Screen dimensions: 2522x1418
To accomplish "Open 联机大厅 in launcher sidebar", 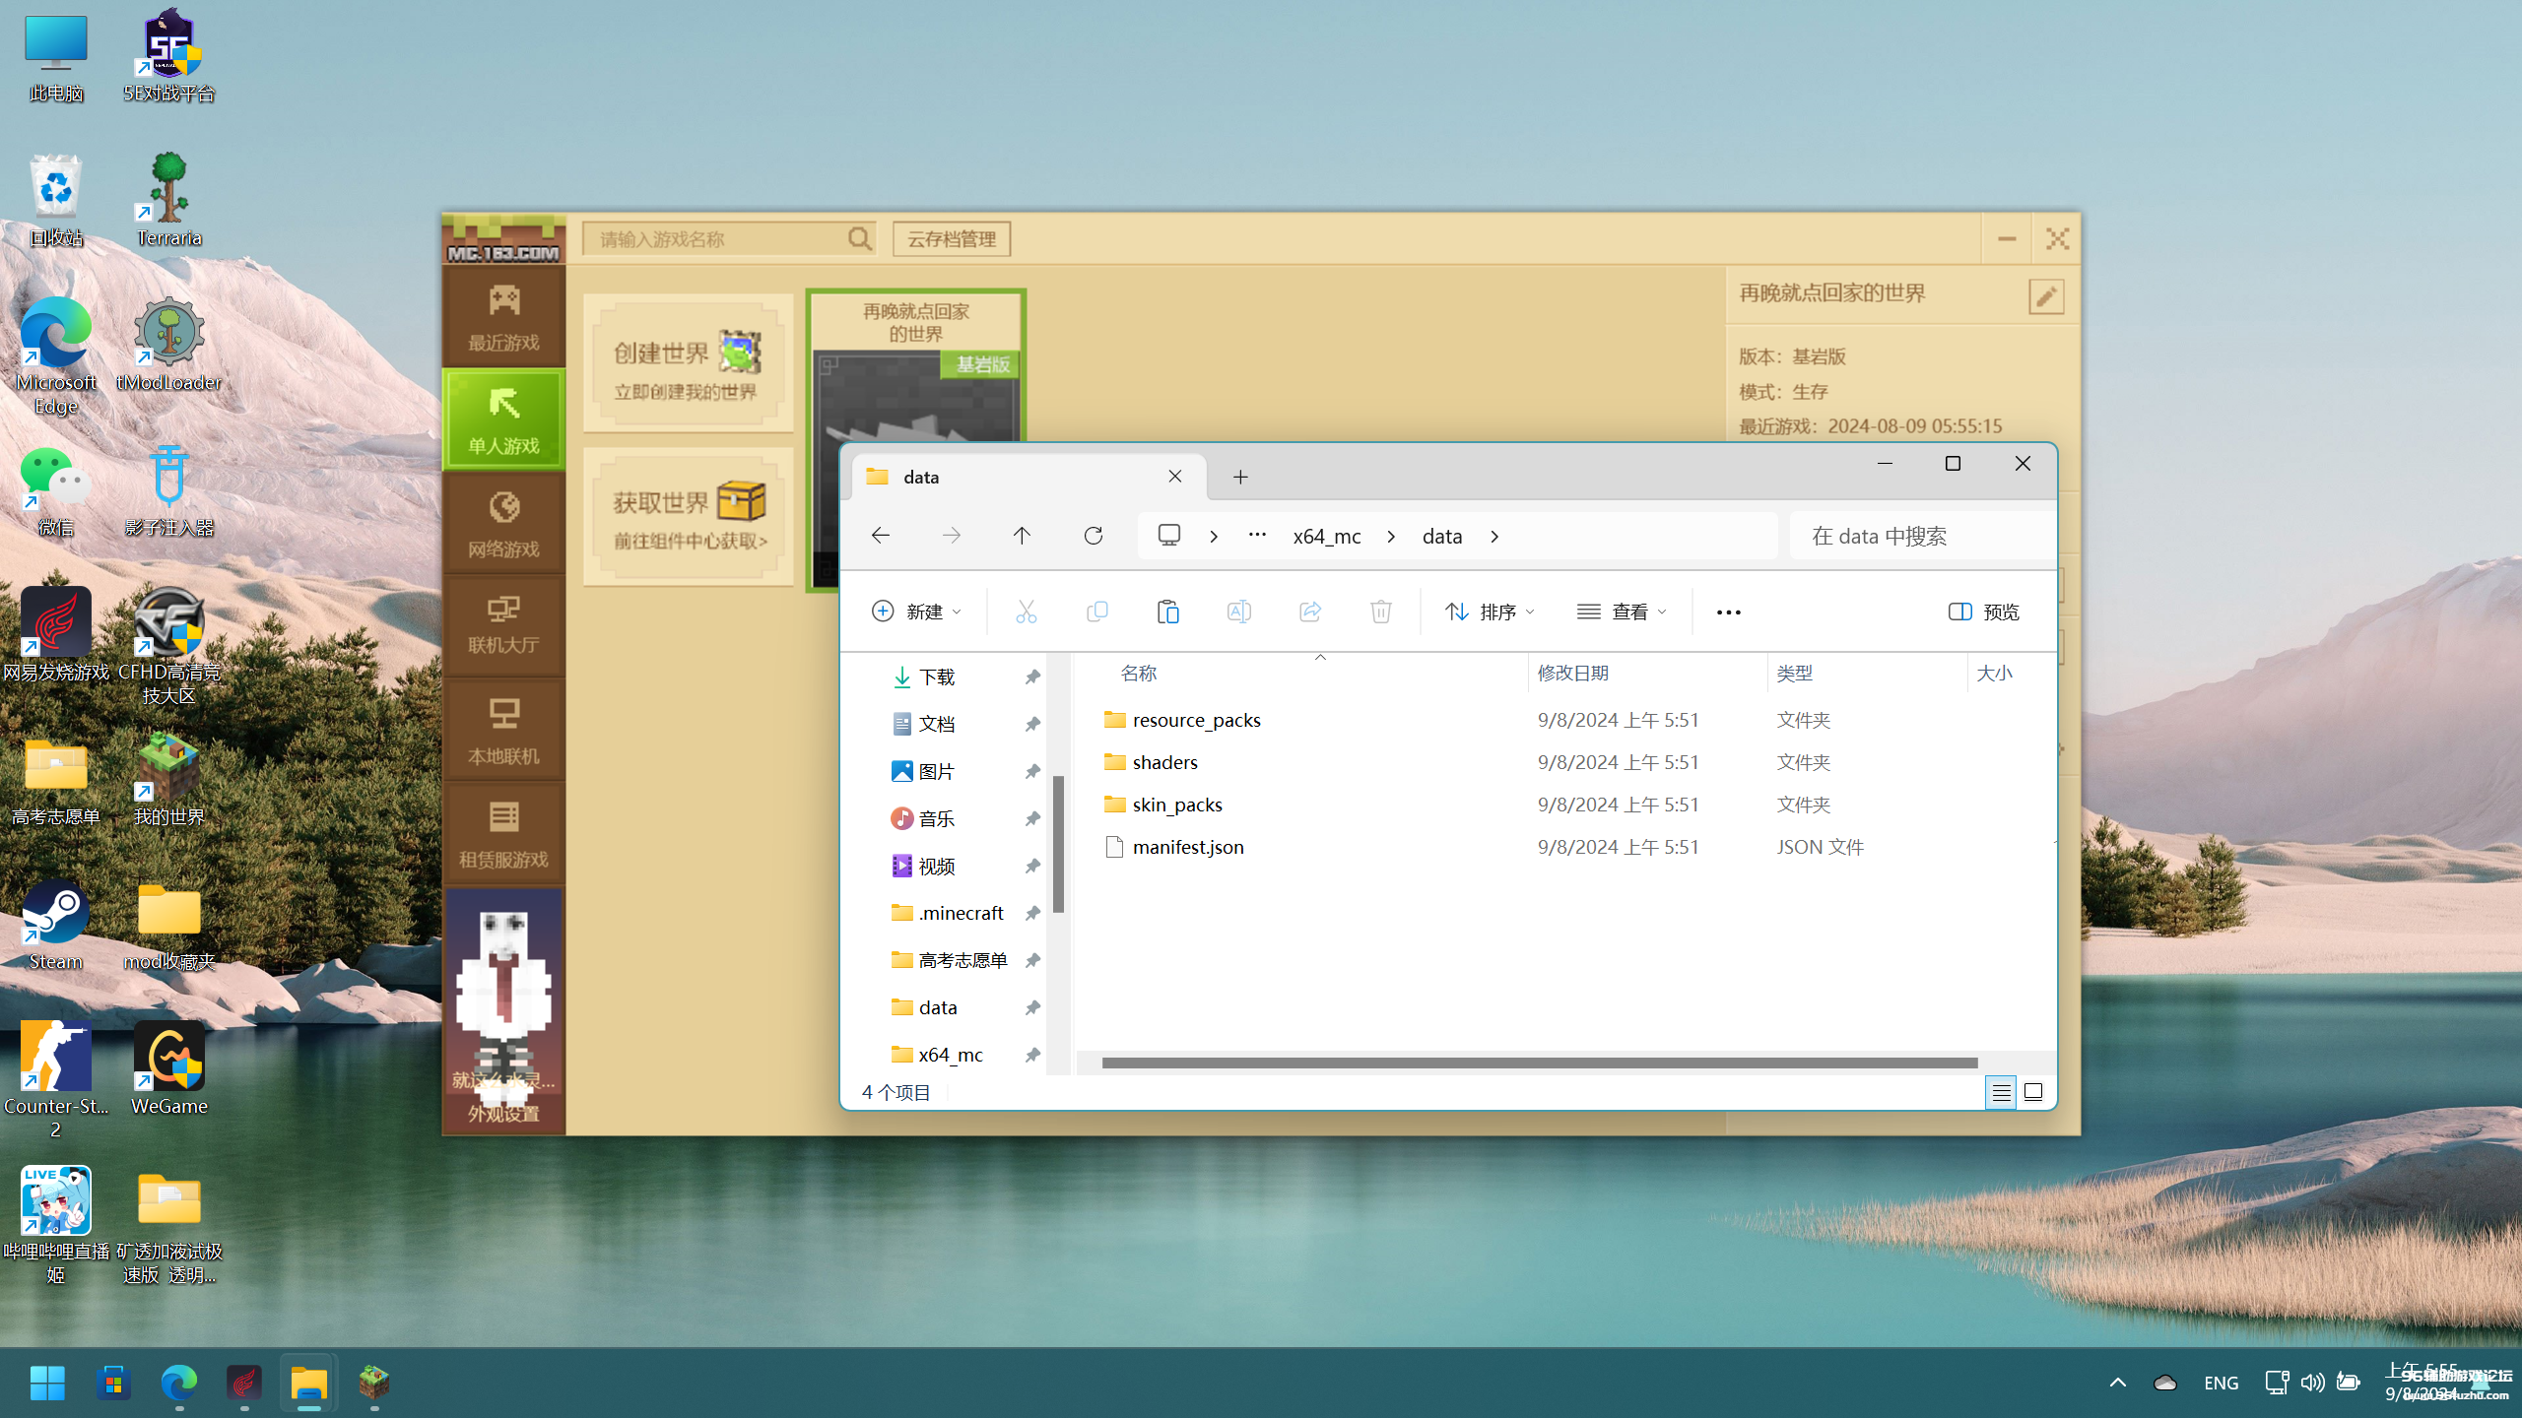I will click(503, 624).
